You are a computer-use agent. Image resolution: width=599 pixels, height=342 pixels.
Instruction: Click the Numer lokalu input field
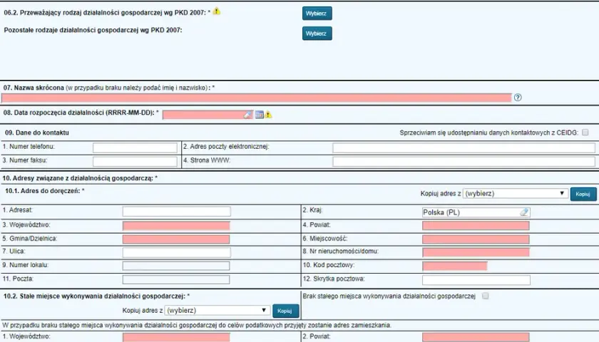(176, 266)
